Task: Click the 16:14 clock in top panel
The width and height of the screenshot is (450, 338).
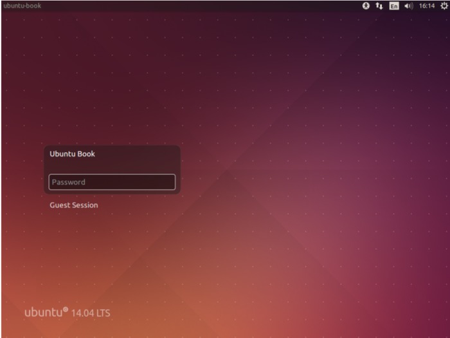Action: [426, 6]
